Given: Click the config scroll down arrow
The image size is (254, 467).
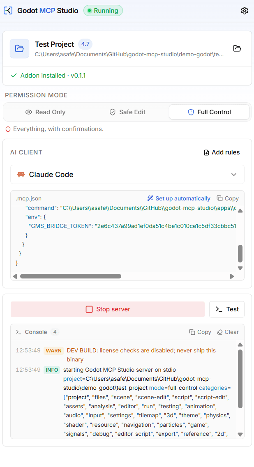Looking at the screenshot, I should (240, 268).
